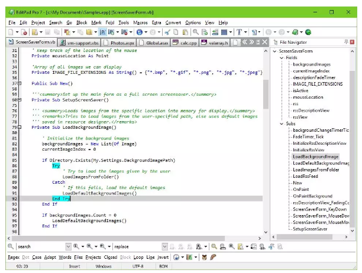
Task: Select IMAGE_FILE_EXTENSIONS in File Navigator
Action: pyautogui.click(x=318, y=84)
